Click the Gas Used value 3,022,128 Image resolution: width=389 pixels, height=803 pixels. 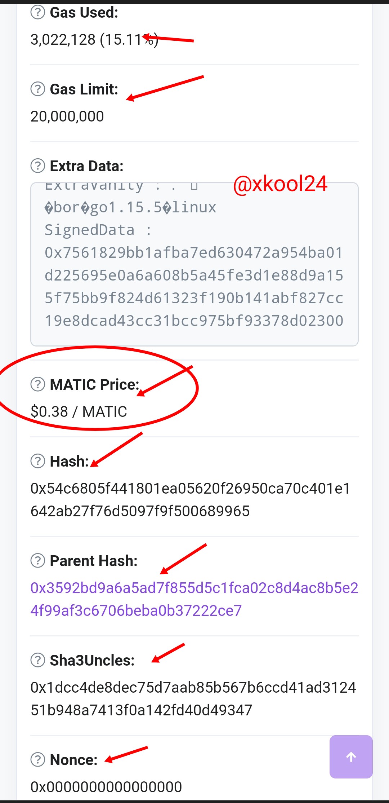pos(63,40)
